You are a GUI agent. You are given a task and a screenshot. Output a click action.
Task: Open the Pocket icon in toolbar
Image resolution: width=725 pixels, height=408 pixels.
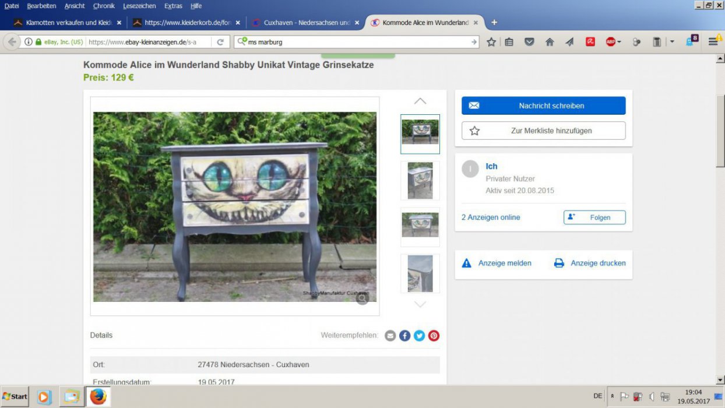click(529, 42)
